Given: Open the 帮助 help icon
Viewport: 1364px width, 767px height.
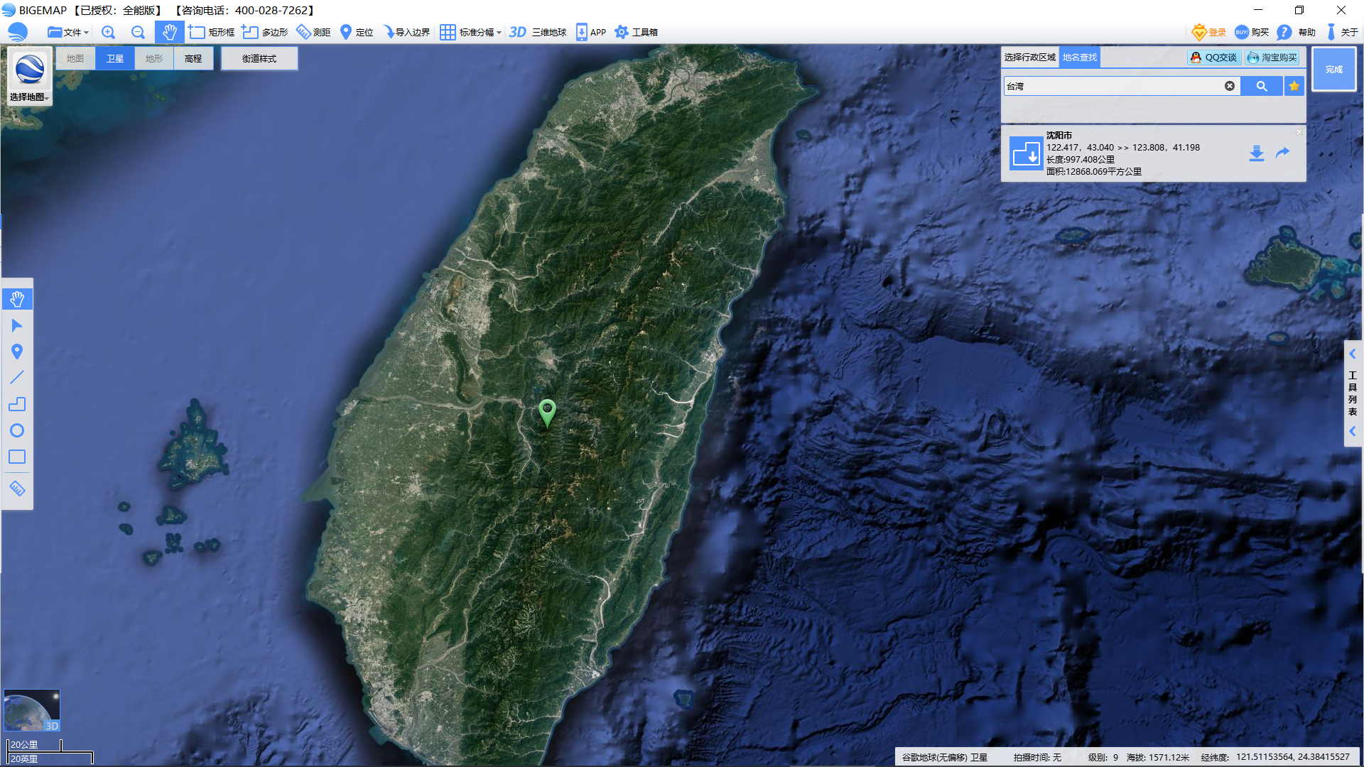Looking at the screenshot, I should pyautogui.click(x=1296, y=32).
